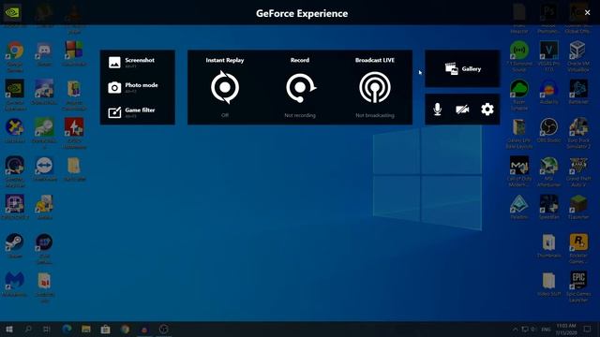Open overlay settings gear
This screenshot has height=337, width=600.
click(487, 110)
